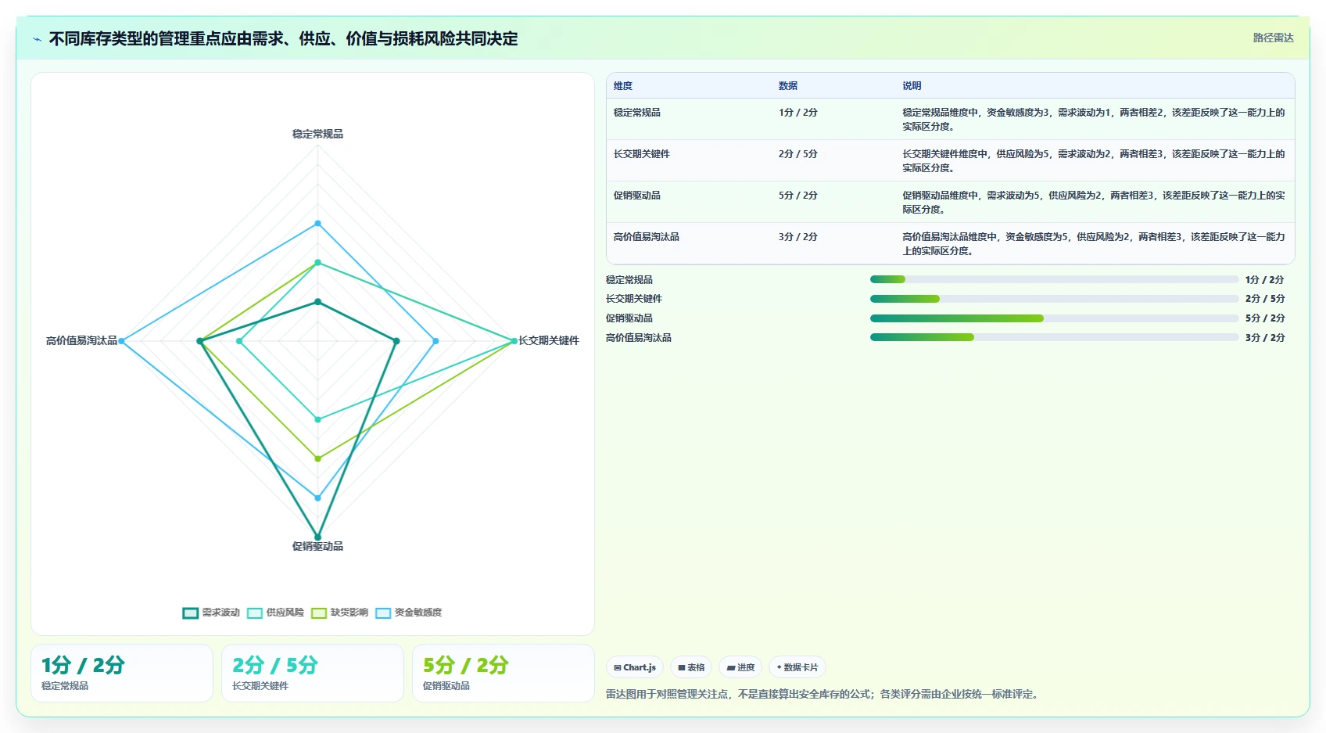Click the 稳定常规品 radar axis label

(x=317, y=134)
